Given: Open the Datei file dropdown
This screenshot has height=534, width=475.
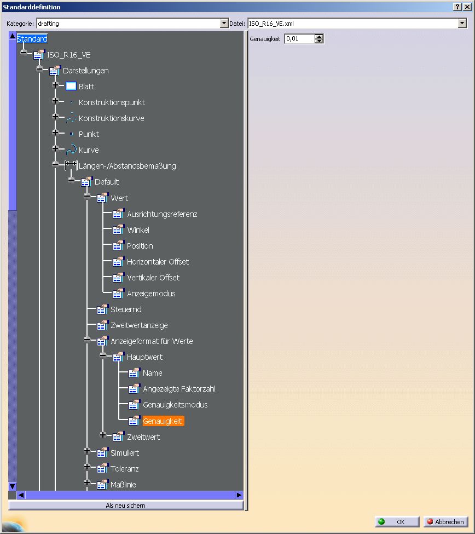Looking at the screenshot, I should pyautogui.click(x=462, y=23).
